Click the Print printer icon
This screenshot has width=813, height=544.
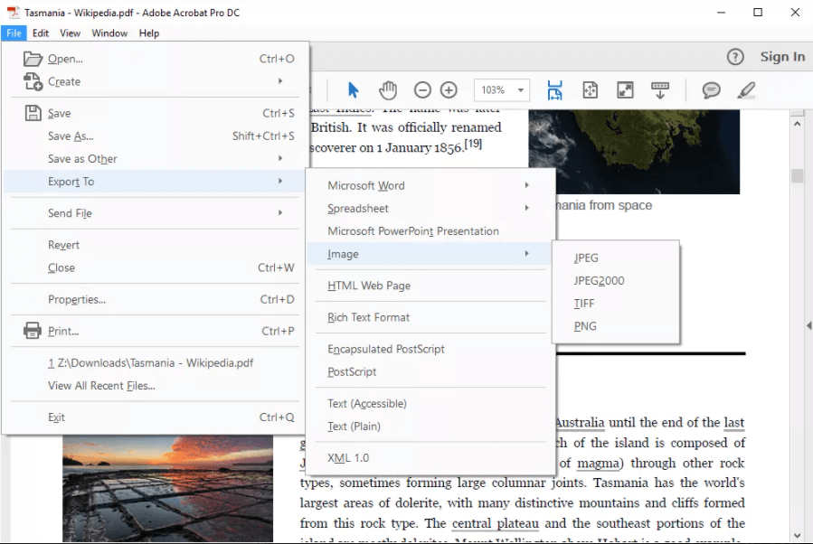point(33,331)
